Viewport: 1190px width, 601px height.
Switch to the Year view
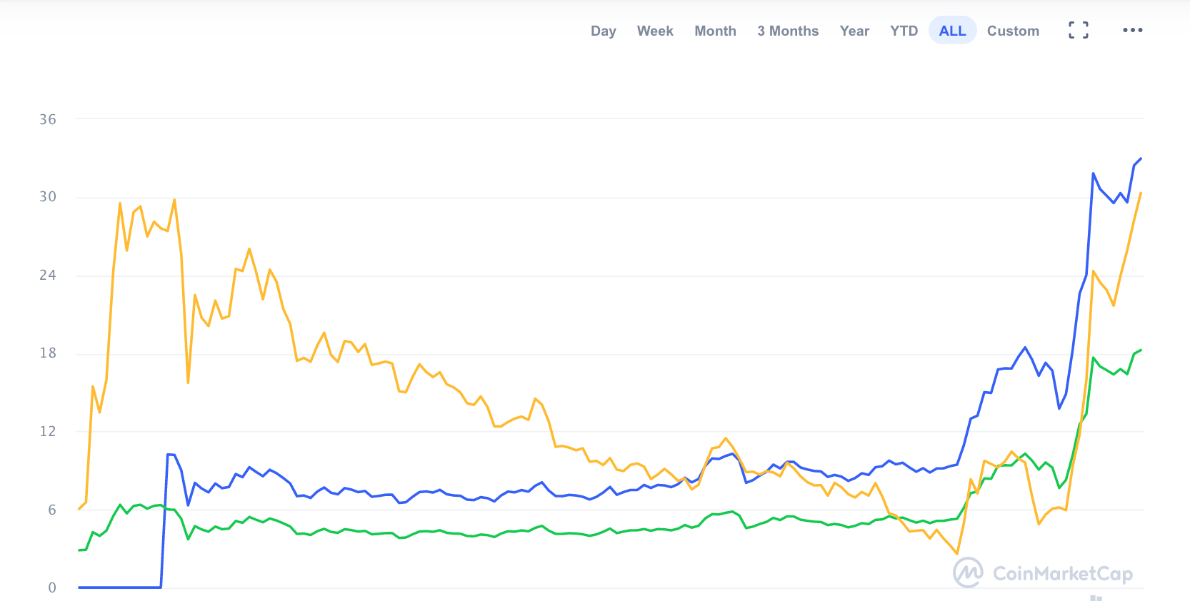coord(854,31)
